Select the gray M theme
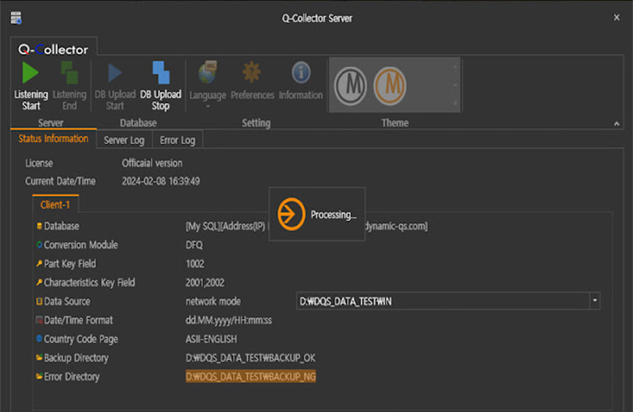Viewport: 633px width, 412px height. pyautogui.click(x=350, y=85)
